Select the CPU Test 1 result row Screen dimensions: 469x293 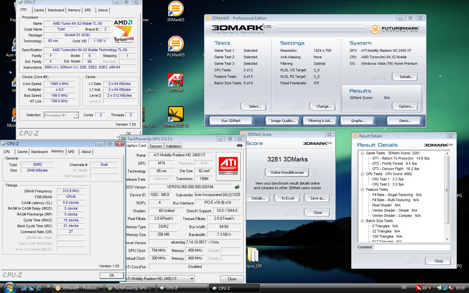click(x=388, y=179)
